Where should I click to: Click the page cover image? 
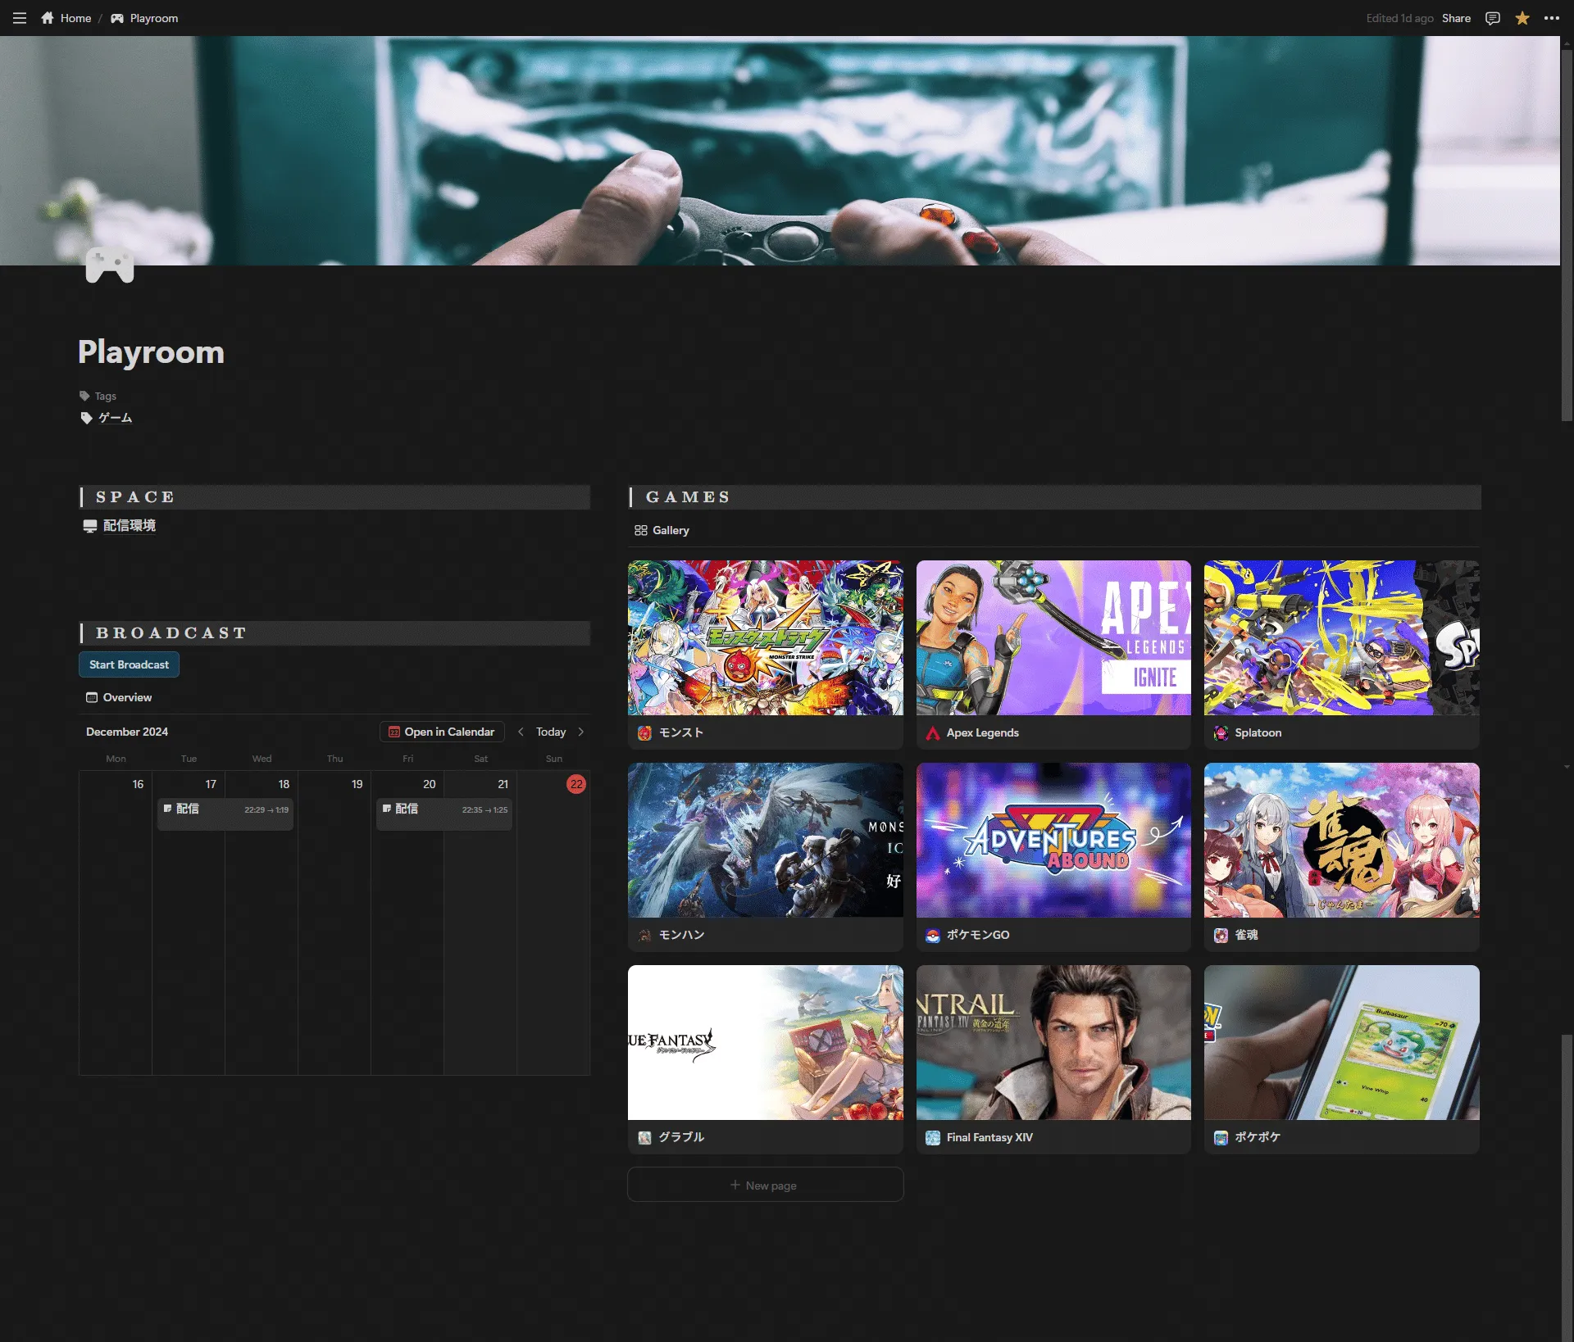[x=780, y=151]
